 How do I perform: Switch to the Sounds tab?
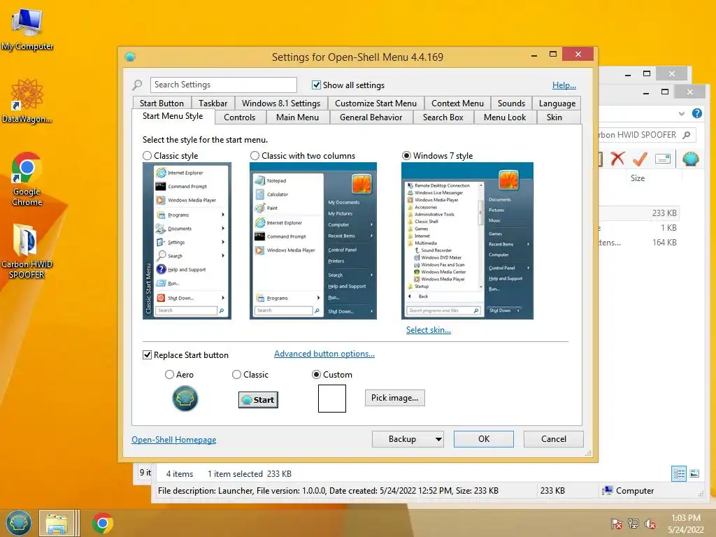pos(511,103)
